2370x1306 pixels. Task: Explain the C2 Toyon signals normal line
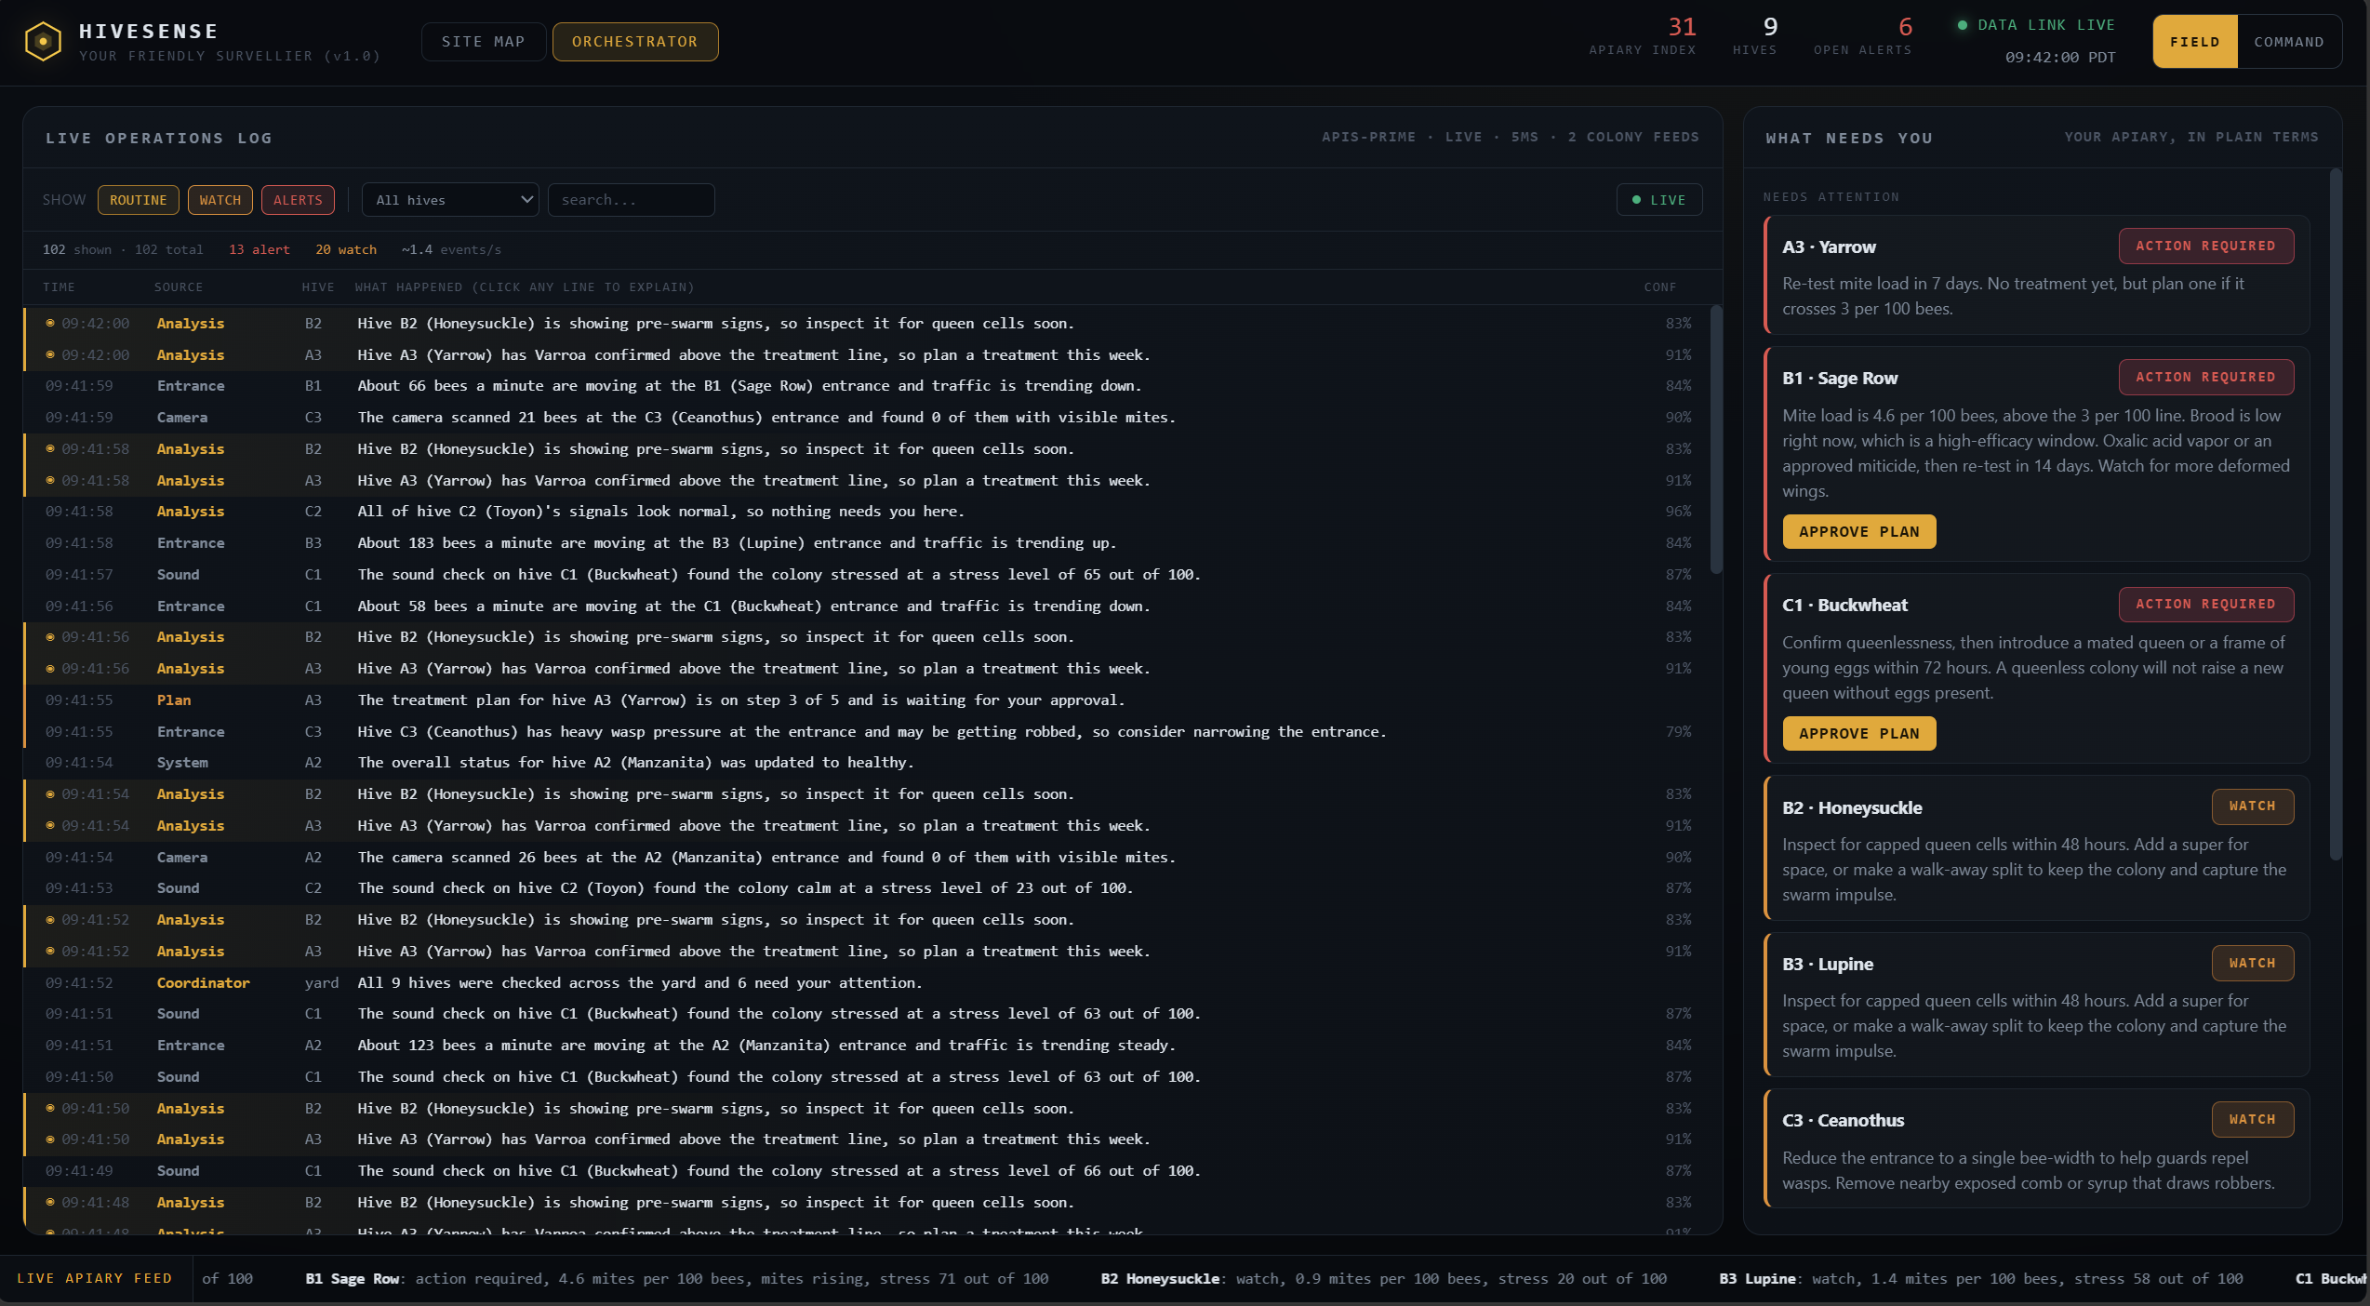[x=867, y=512]
